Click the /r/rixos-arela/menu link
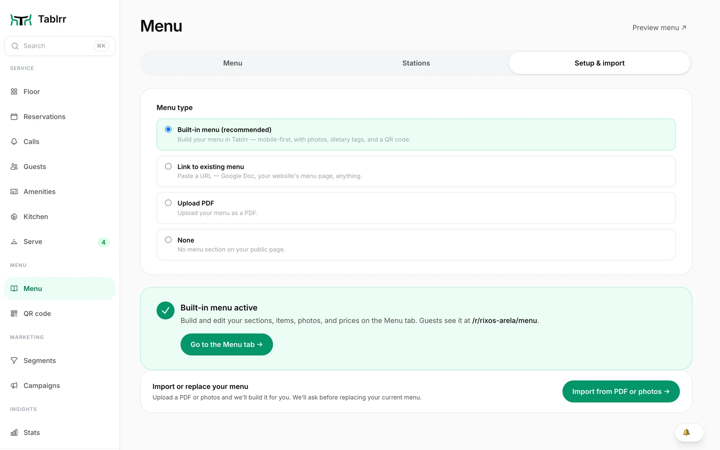The image size is (720, 450). [504, 320]
